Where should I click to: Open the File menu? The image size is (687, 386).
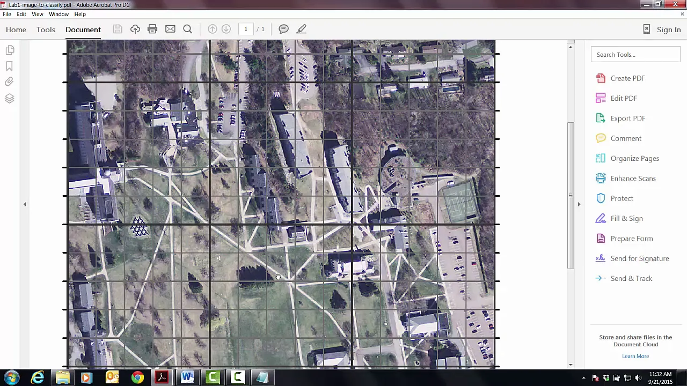(7, 14)
